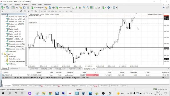Click the red S/L cell 1.27384
Viewport: 170px width, 96px height.
click(x=92, y=75)
